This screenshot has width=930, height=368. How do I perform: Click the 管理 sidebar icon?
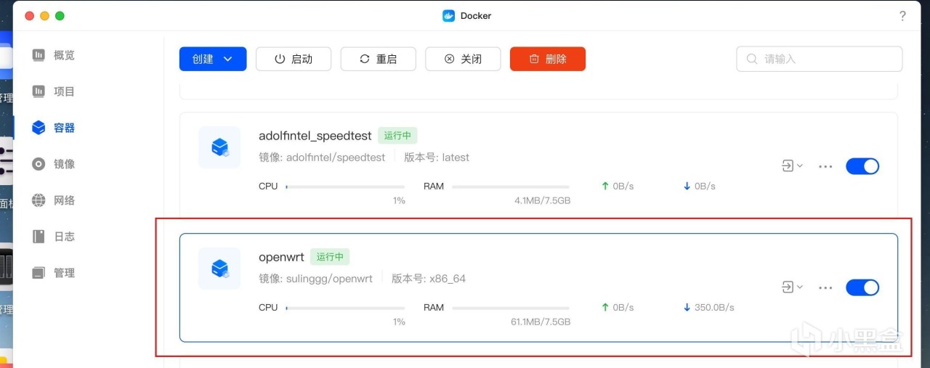(39, 273)
